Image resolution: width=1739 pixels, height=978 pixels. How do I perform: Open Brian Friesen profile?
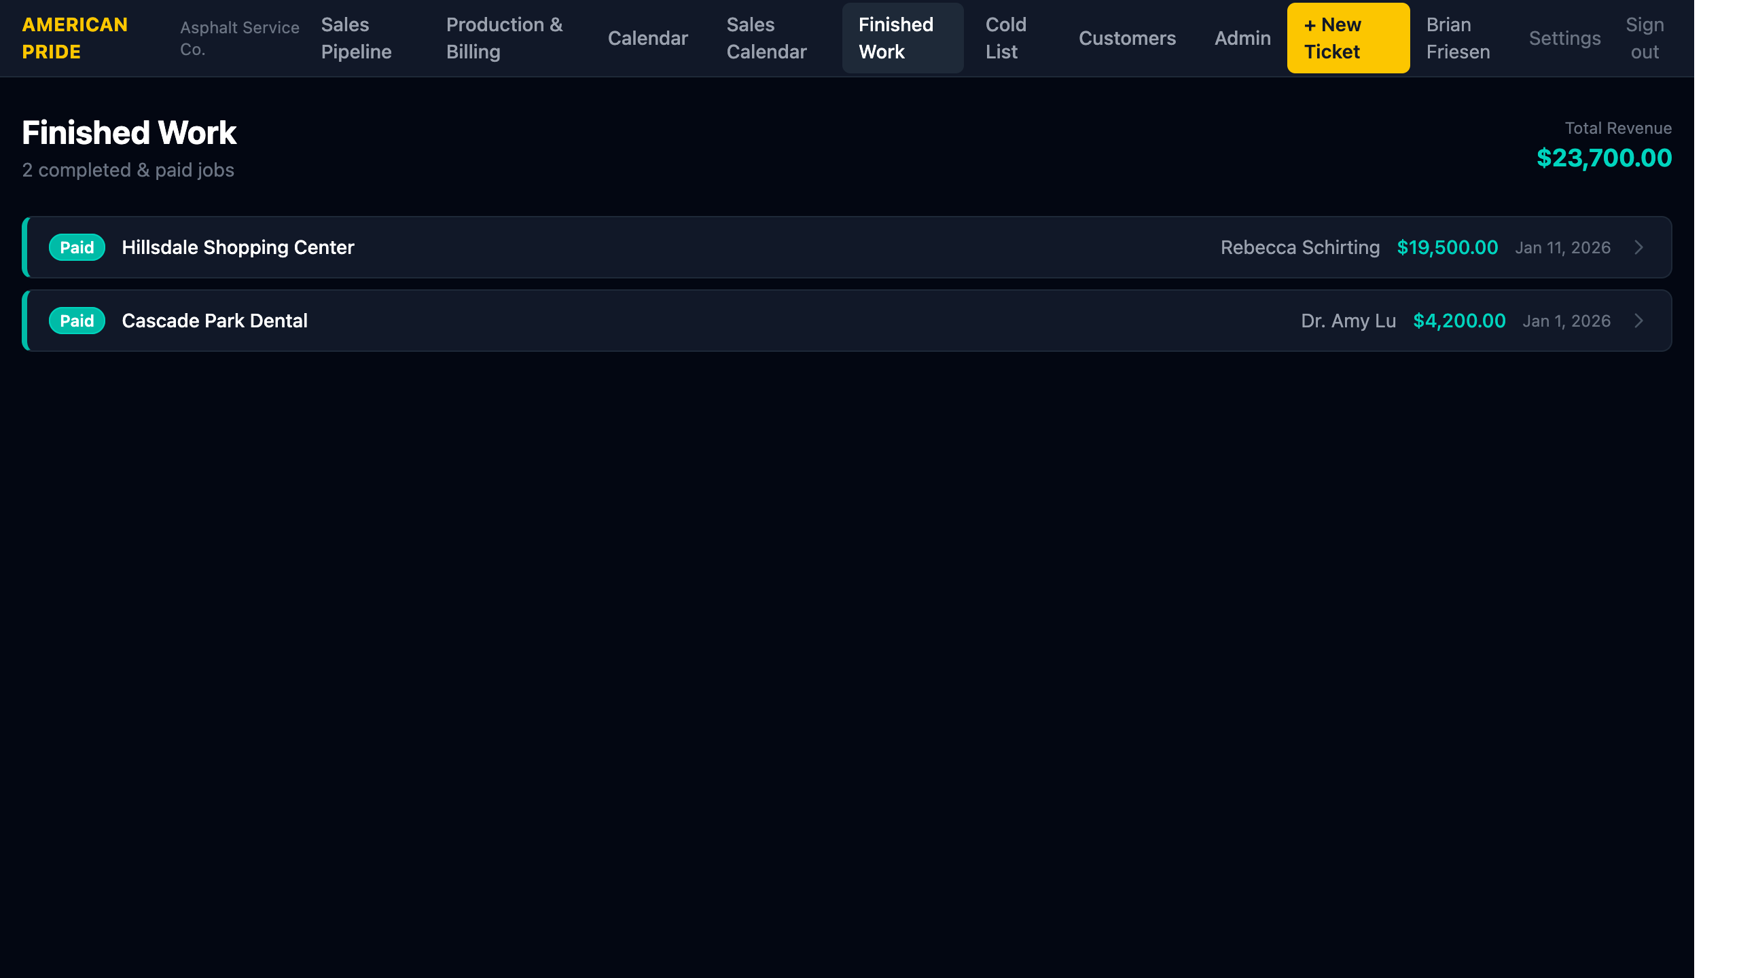pyautogui.click(x=1458, y=38)
